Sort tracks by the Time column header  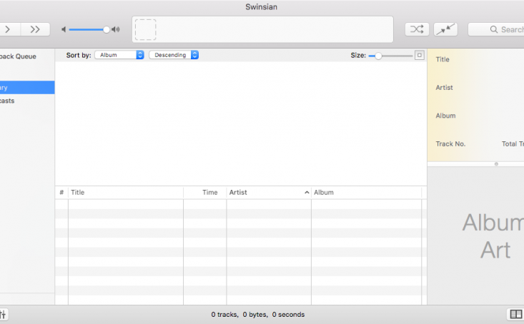click(x=205, y=193)
